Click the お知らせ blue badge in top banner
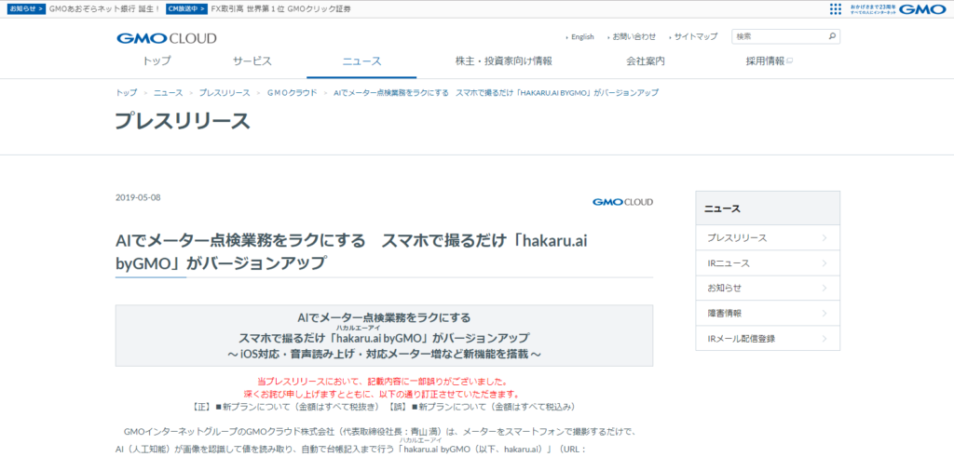The image size is (954, 457). click(x=27, y=9)
